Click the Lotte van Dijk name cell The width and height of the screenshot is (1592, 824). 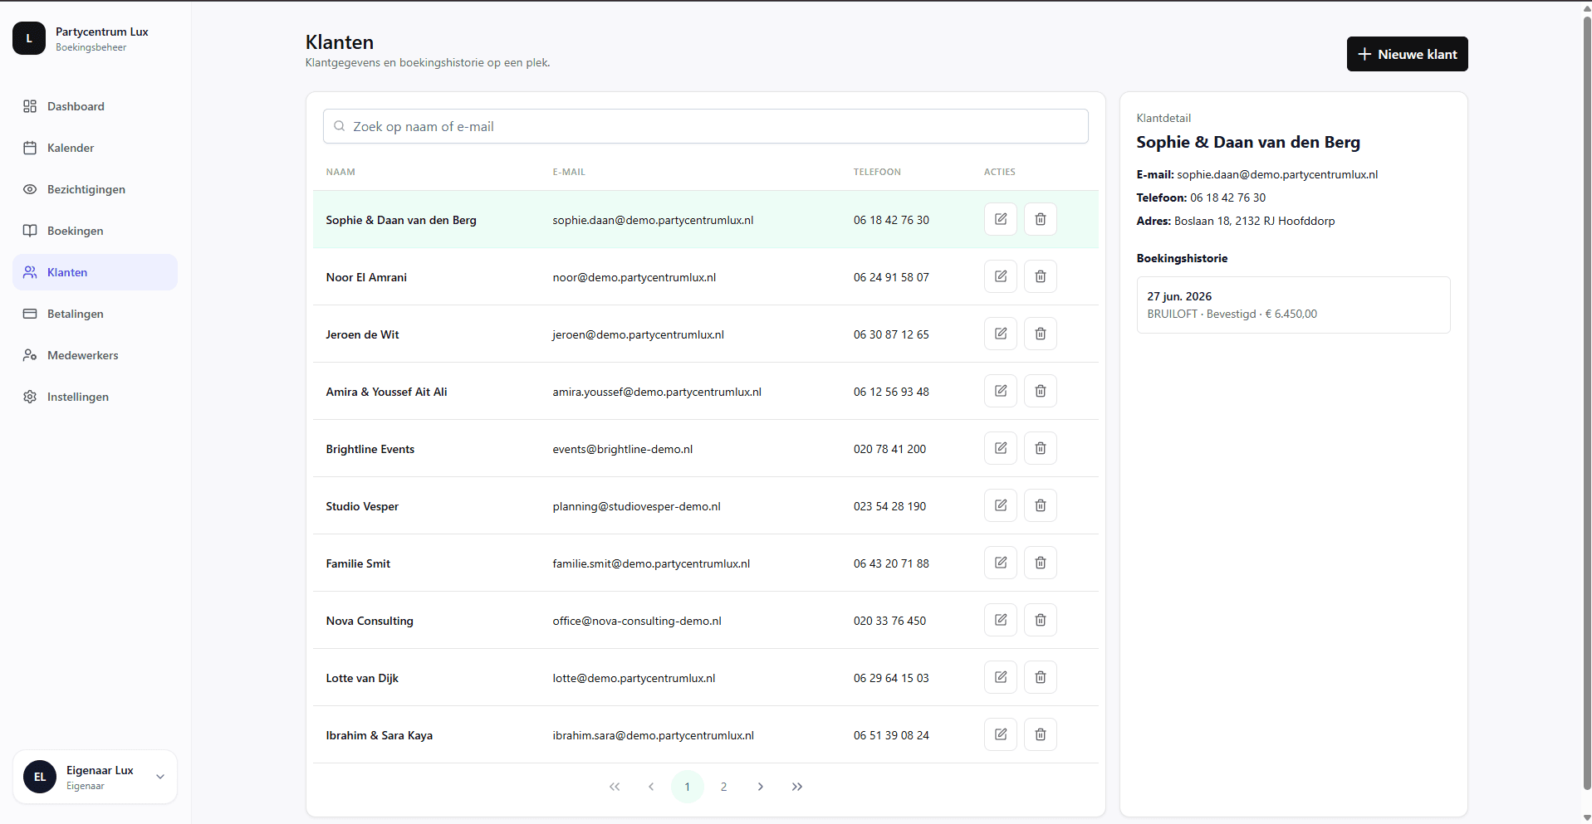coord(362,678)
